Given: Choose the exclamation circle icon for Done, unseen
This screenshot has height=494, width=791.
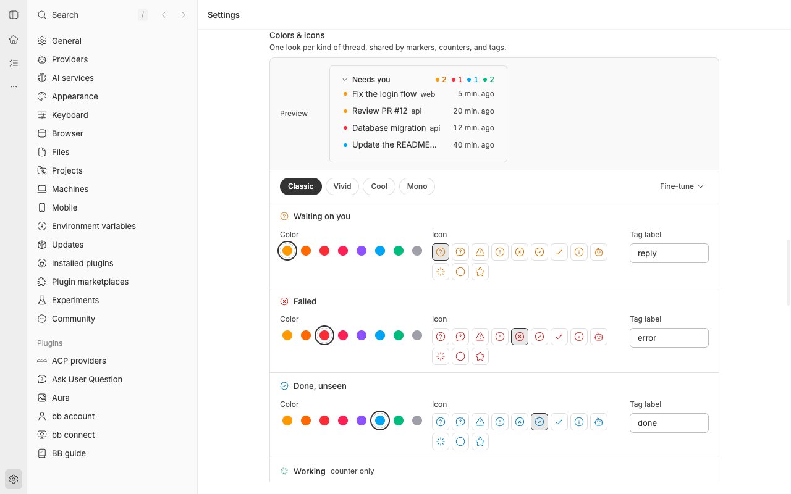Looking at the screenshot, I should pos(500,422).
